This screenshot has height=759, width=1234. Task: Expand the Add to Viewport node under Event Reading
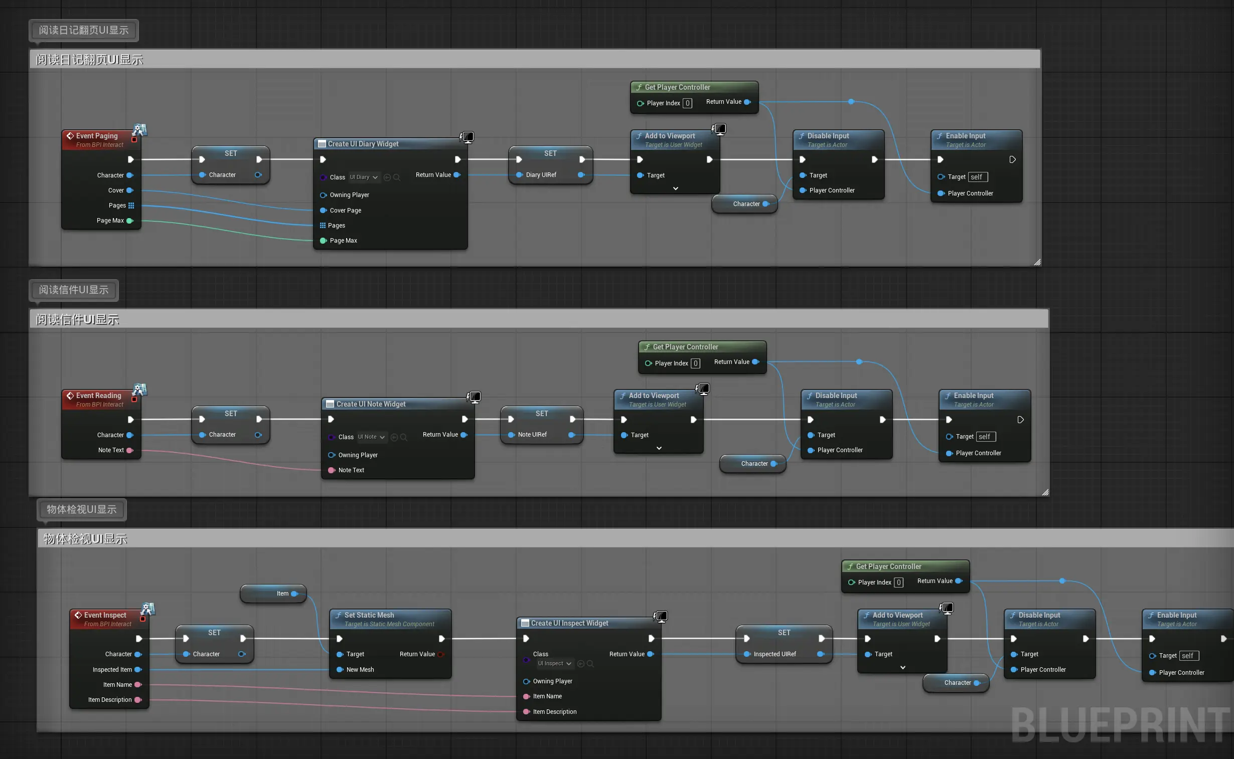point(659,448)
